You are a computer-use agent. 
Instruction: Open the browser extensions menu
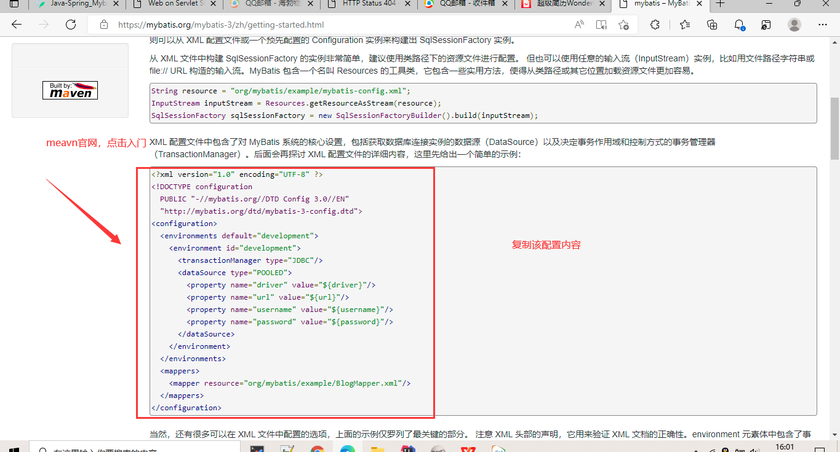[x=655, y=25]
